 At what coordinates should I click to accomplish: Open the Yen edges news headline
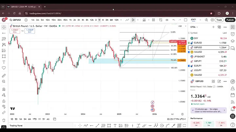click(x=208, y=110)
